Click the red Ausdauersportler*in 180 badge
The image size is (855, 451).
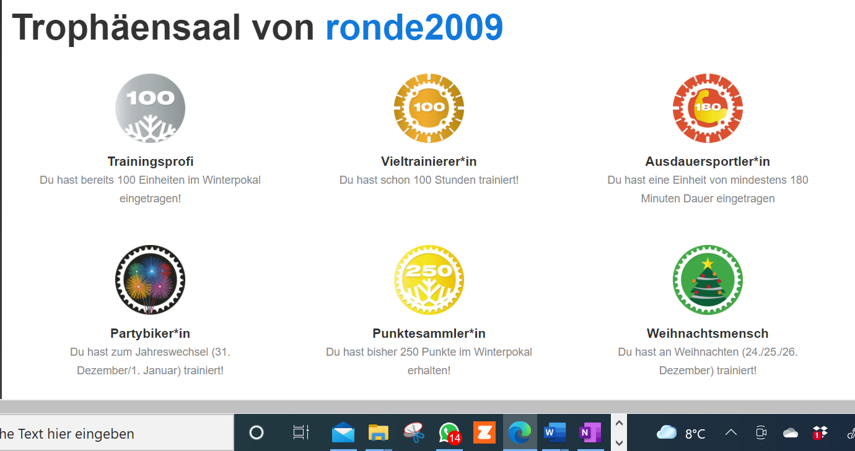point(708,108)
